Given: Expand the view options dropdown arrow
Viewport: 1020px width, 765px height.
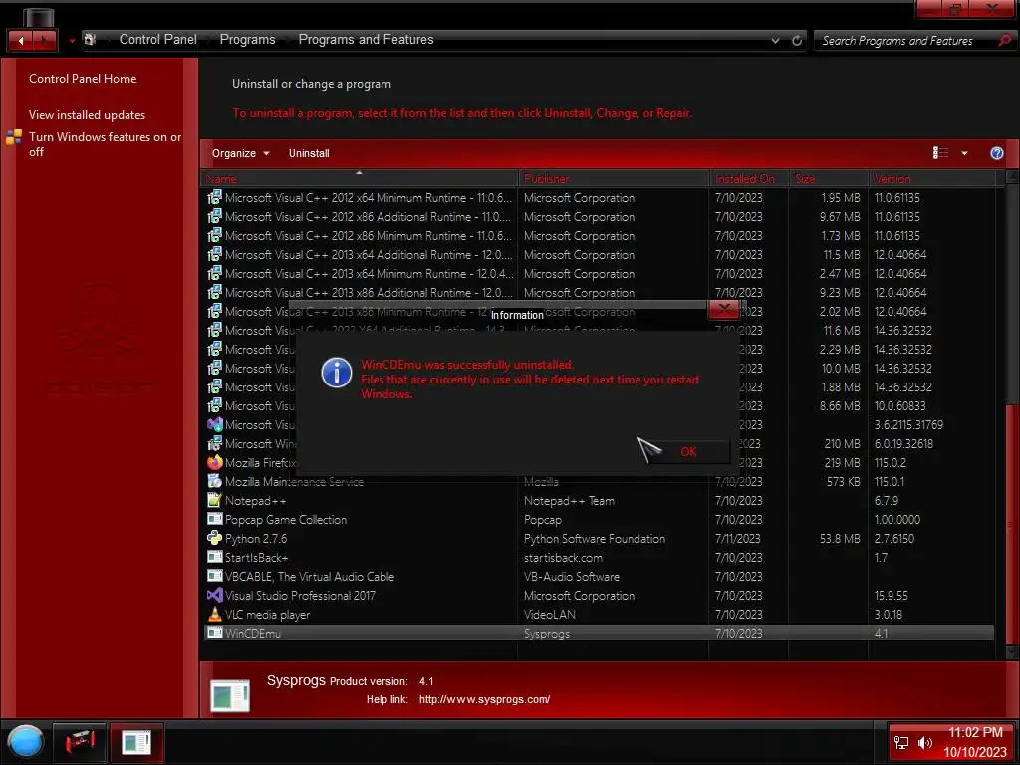Looking at the screenshot, I should click(x=964, y=153).
